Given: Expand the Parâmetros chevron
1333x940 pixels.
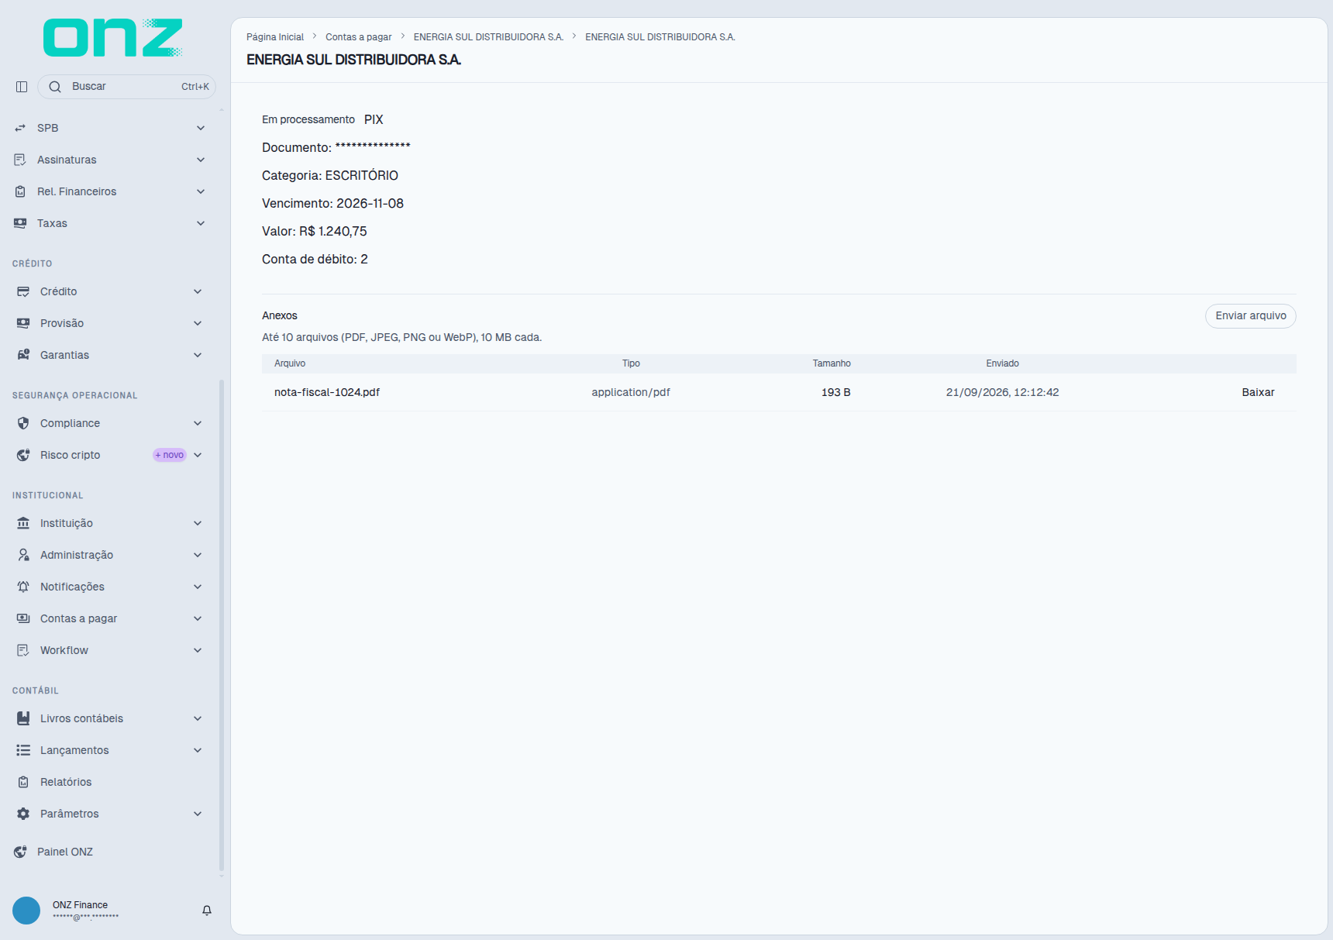Looking at the screenshot, I should pyautogui.click(x=198, y=814).
